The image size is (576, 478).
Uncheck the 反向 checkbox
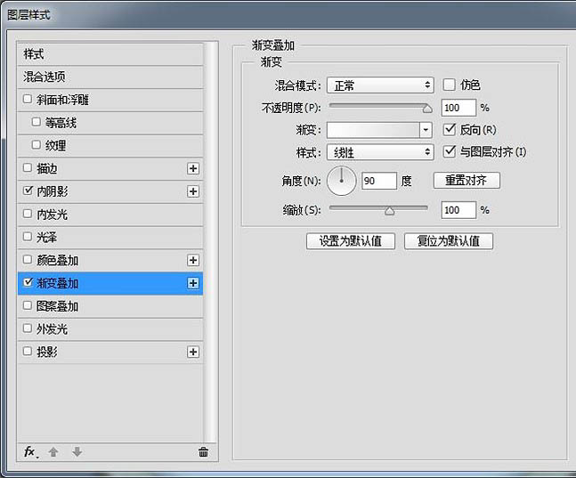[450, 130]
